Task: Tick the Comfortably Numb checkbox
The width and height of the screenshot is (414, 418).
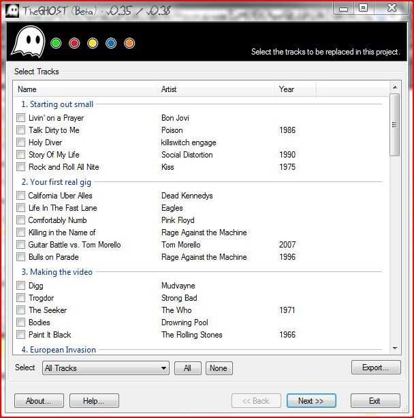Action: (20, 220)
